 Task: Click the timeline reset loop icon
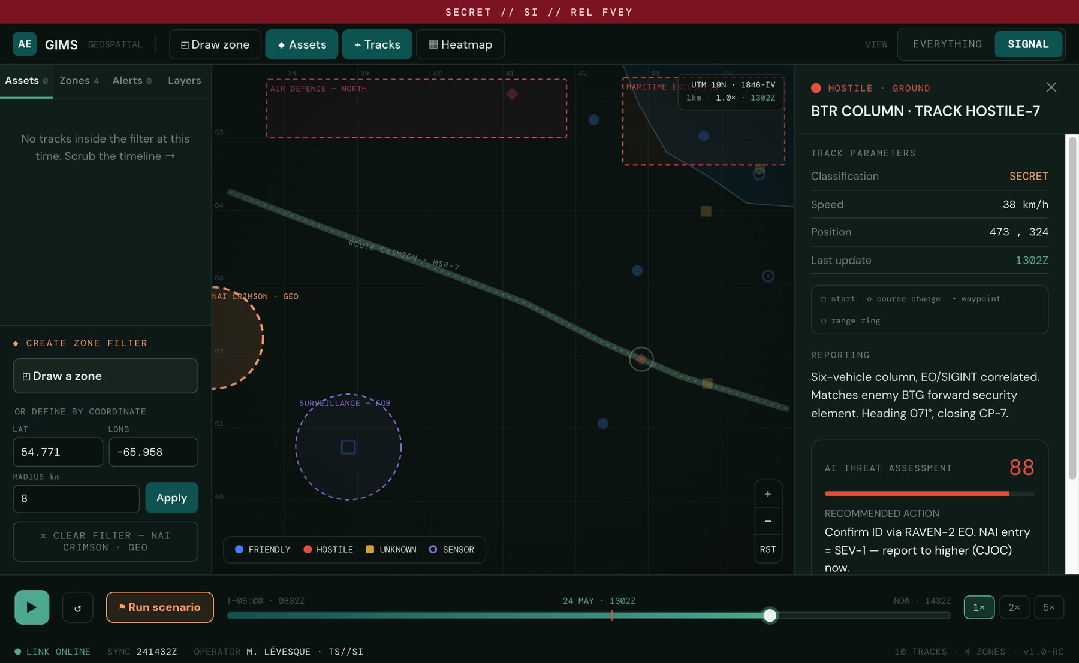pyautogui.click(x=78, y=608)
